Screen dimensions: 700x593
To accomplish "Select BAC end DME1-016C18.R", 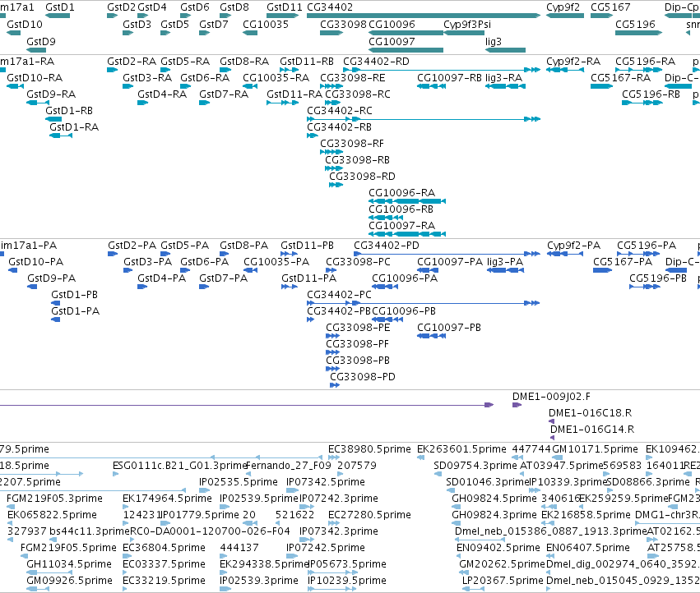I will pos(590,413).
